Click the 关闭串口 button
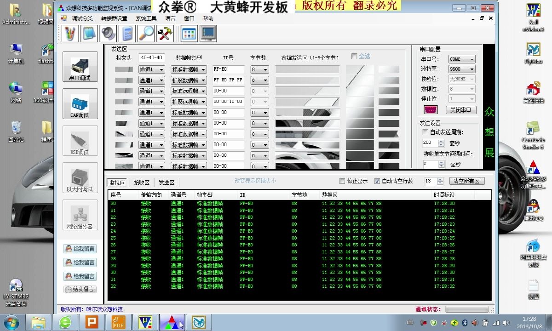 click(460, 110)
